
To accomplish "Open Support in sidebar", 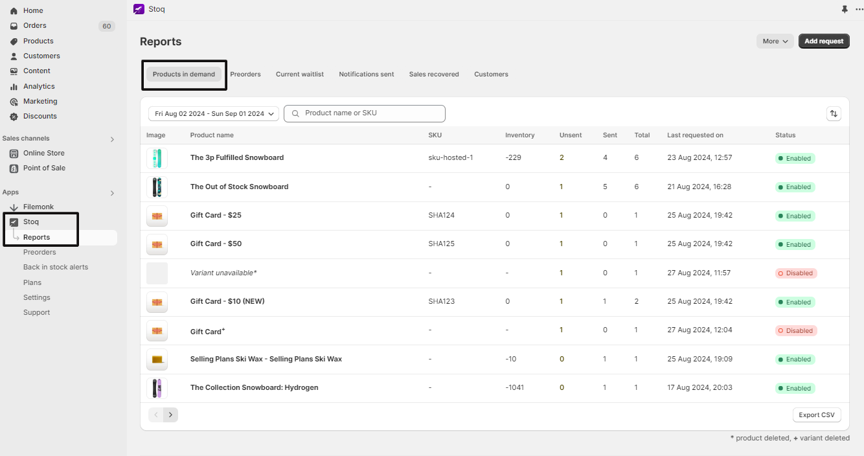I will tap(36, 313).
